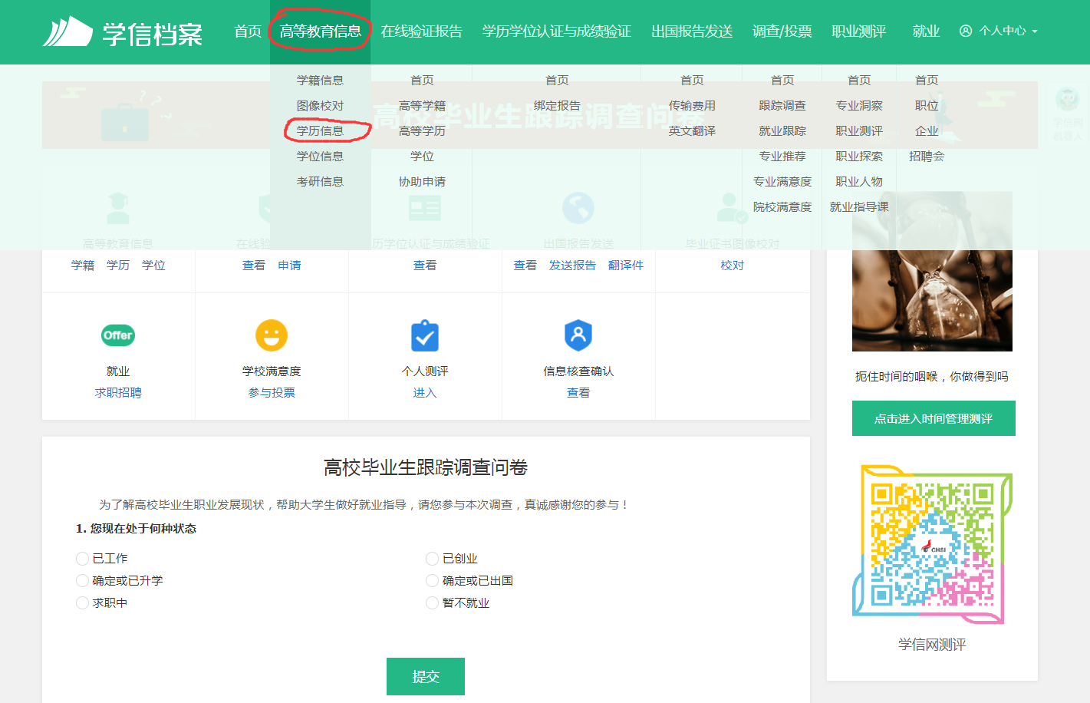1090x703 pixels.
Task: Choose 确定或已出国 radio button
Action: (432, 581)
